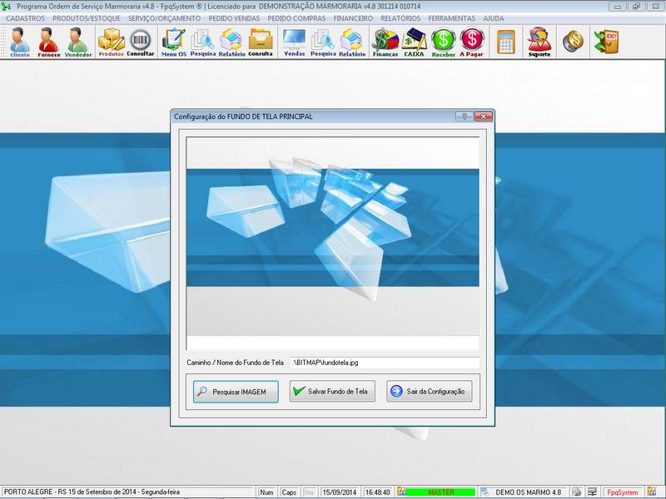
Task: Click printer icon in status bar
Action: coord(576,492)
